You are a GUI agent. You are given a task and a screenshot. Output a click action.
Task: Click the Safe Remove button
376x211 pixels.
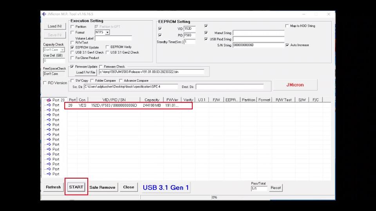pos(102,187)
